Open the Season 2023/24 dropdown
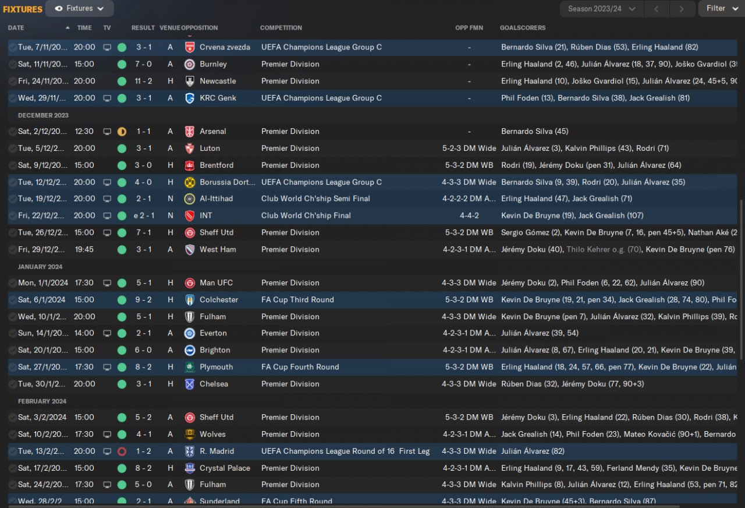Image resolution: width=745 pixels, height=508 pixels. coord(602,9)
